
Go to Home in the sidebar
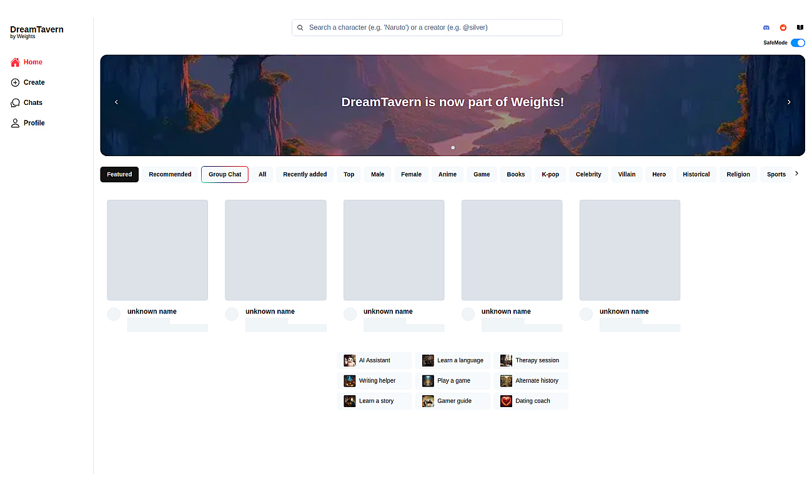click(27, 62)
